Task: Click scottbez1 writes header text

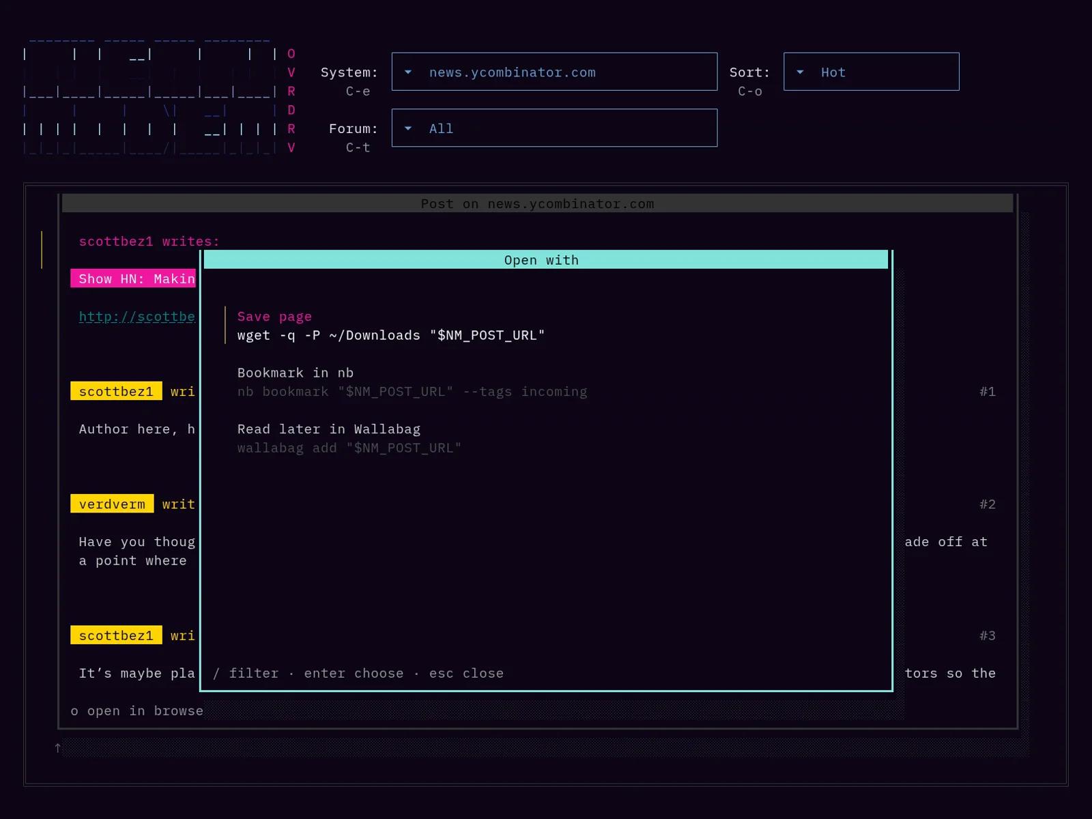Action: (x=149, y=242)
